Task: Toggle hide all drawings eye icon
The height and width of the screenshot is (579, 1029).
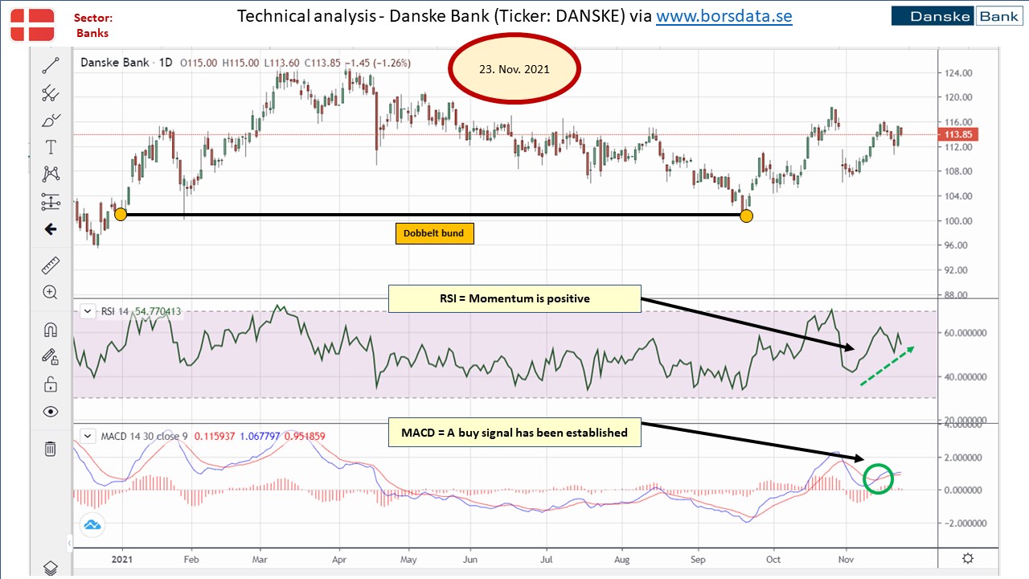Action: (x=51, y=411)
